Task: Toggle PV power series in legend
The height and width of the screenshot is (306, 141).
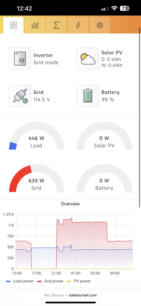Action: coord(79,281)
